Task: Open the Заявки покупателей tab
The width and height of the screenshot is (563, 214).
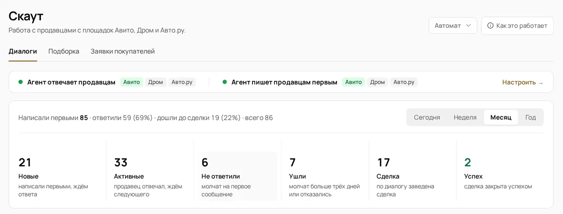Action: pyautogui.click(x=123, y=51)
